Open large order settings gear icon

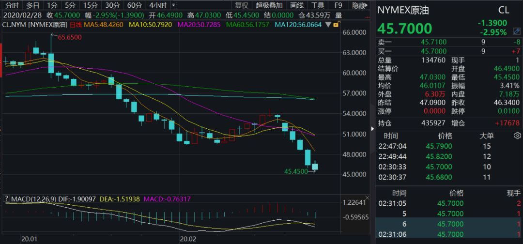[x=517, y=136]
